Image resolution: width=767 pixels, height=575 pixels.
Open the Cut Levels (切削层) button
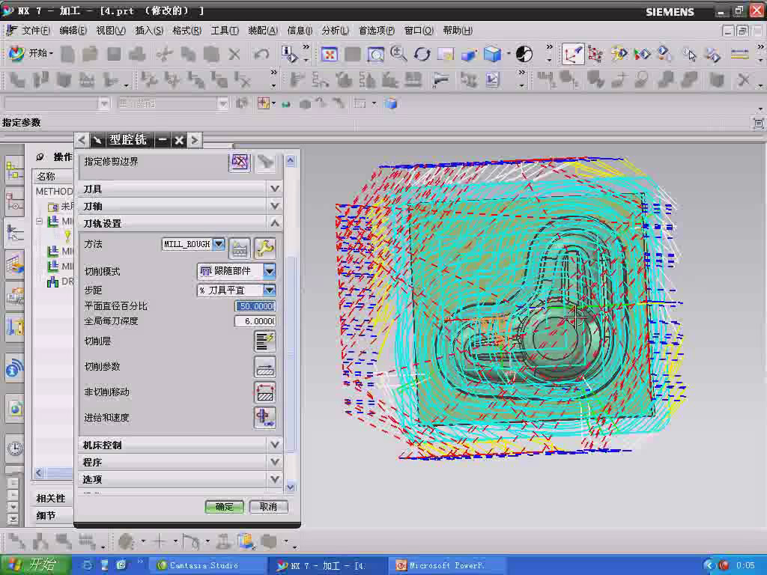pos(264,341)
